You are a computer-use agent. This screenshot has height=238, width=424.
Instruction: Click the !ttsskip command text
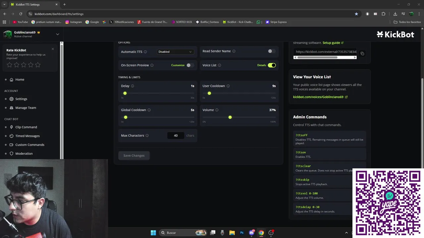(x=302, y=180)
